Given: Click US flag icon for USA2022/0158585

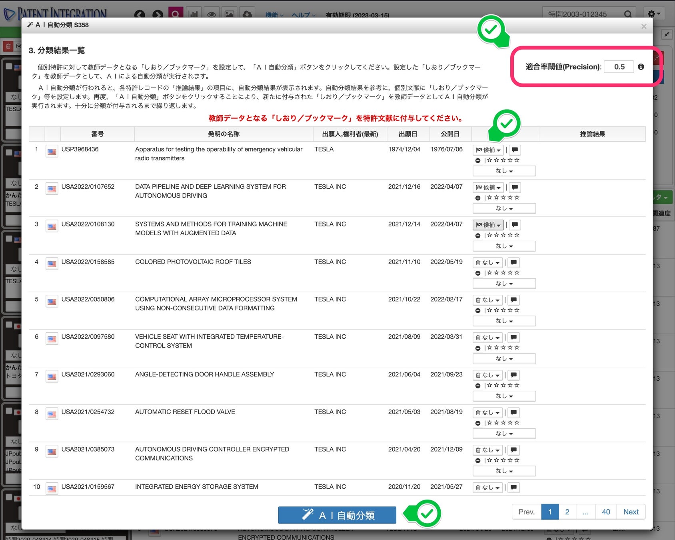Looking at the screenshot, I should (x=52, y=264).
